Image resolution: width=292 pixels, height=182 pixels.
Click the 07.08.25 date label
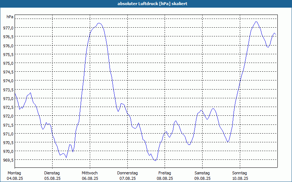[127, 178]
